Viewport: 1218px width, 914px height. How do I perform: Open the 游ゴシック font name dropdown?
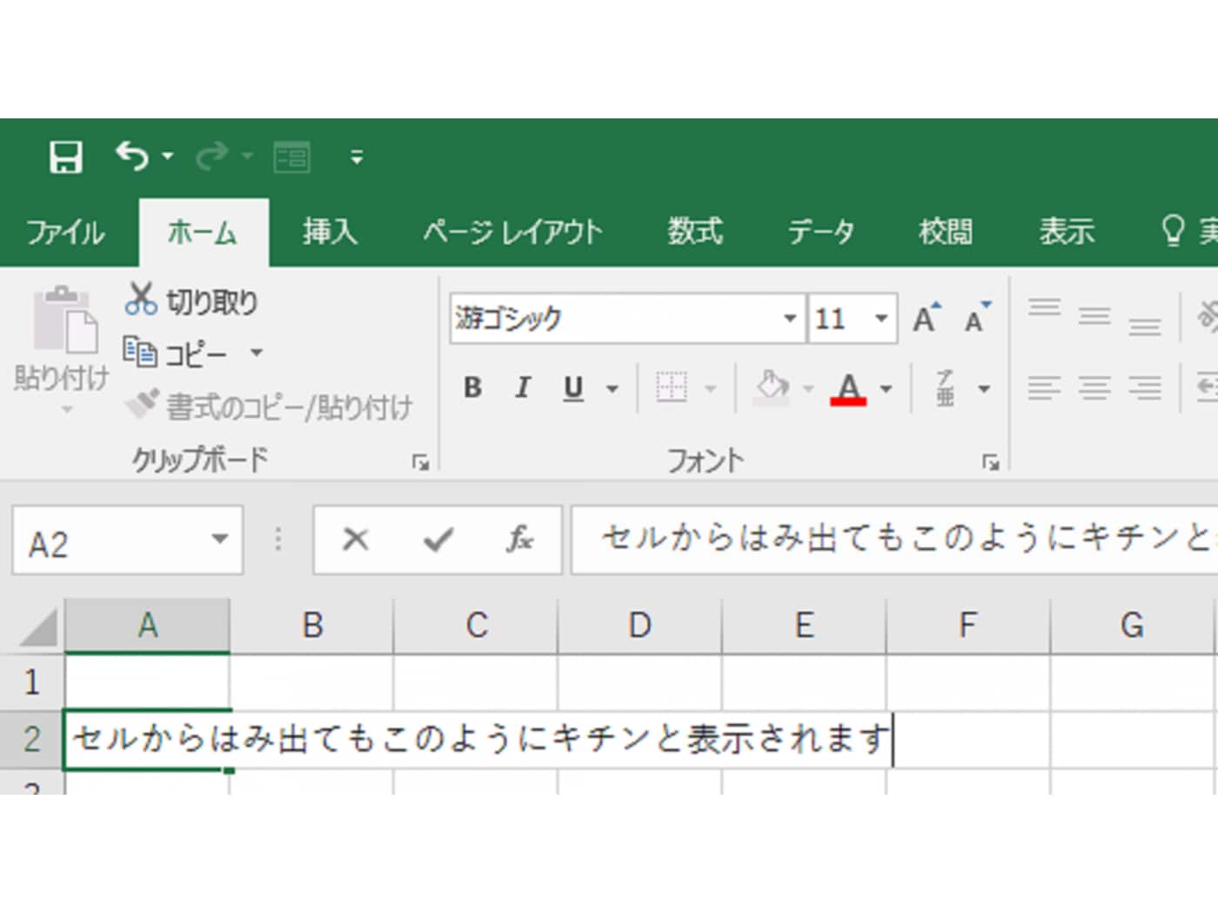(x=789, y=319)
